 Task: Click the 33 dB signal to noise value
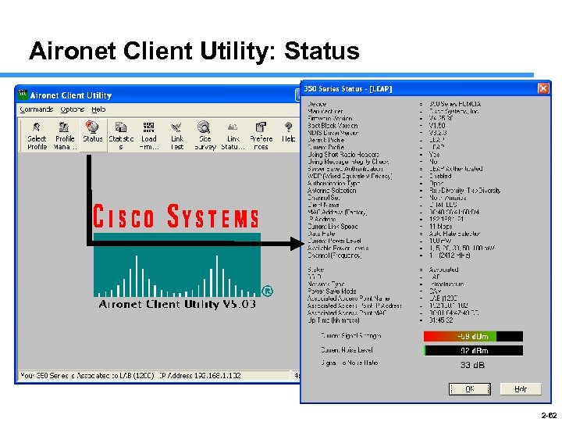click(x=472, y=365)
